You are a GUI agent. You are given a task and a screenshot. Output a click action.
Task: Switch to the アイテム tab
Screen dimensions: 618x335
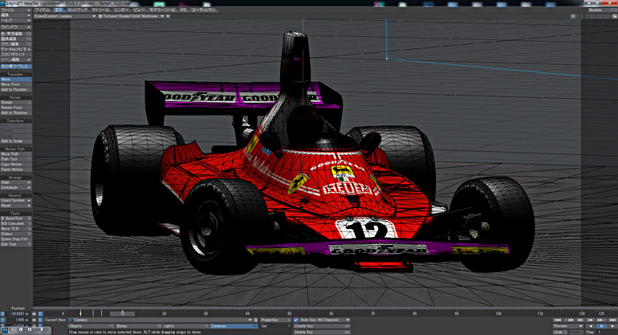tap(43, 10)
